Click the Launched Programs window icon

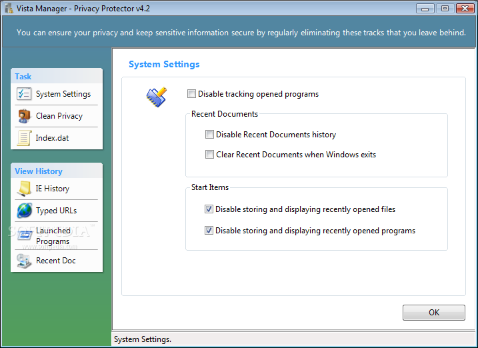[25, 235]
